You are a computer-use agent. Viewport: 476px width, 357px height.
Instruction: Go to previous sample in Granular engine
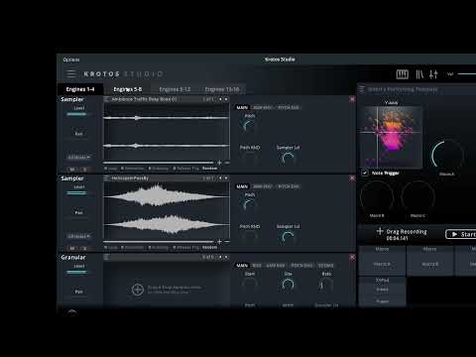point(220,257)
